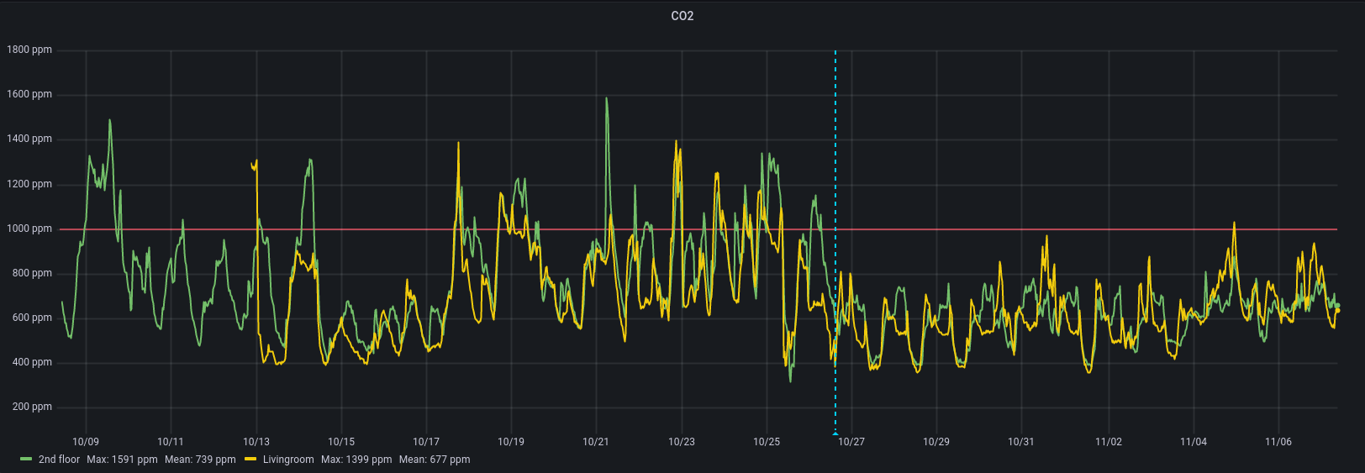Click the blue dashed annotation line

pyautogui.click(x=835, y=126)
